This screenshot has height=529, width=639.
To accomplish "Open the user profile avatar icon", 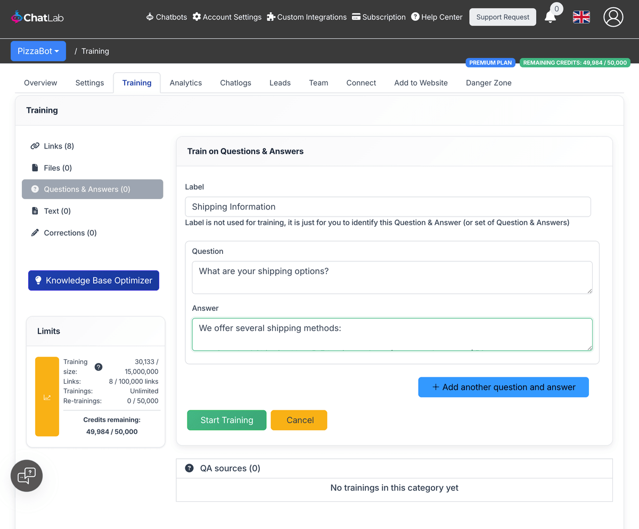I will pyautogui.click(x=613, y=17).
